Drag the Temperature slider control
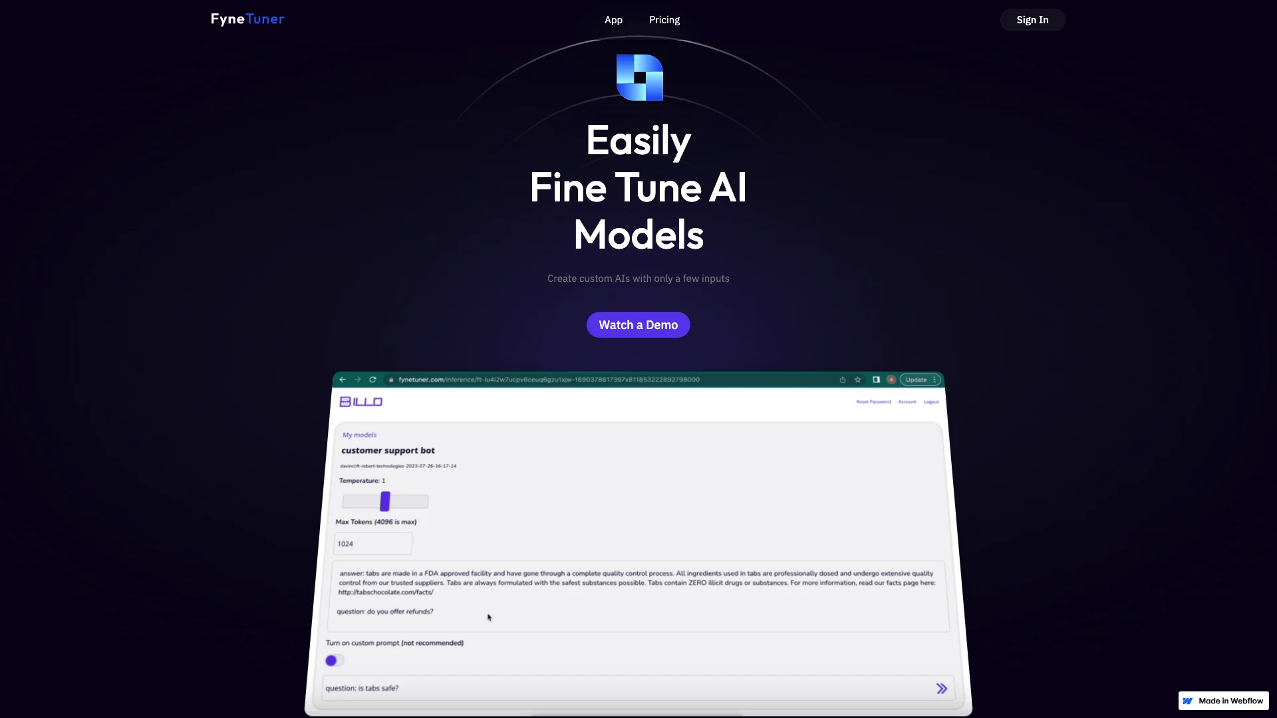This screenshot has width=1277, height=718. click(x=386, y=500)
